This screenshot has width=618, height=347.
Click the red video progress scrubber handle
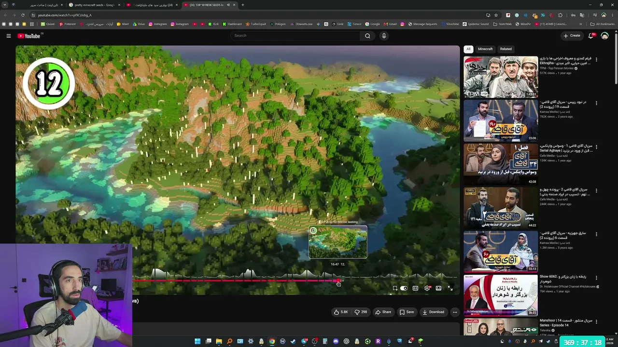[338, 280]
